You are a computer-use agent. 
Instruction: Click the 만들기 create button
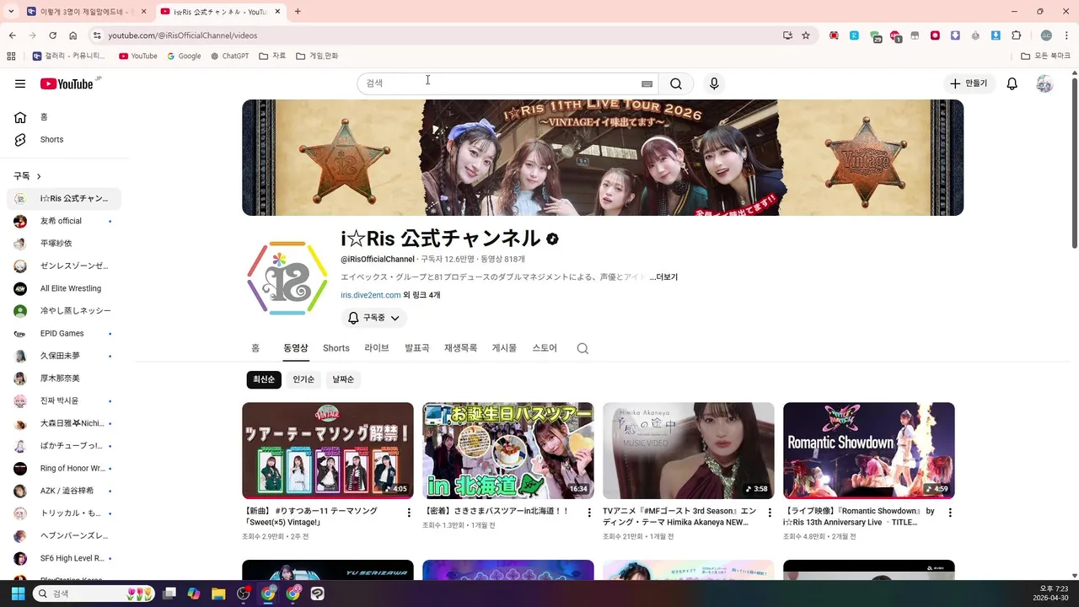969,83
